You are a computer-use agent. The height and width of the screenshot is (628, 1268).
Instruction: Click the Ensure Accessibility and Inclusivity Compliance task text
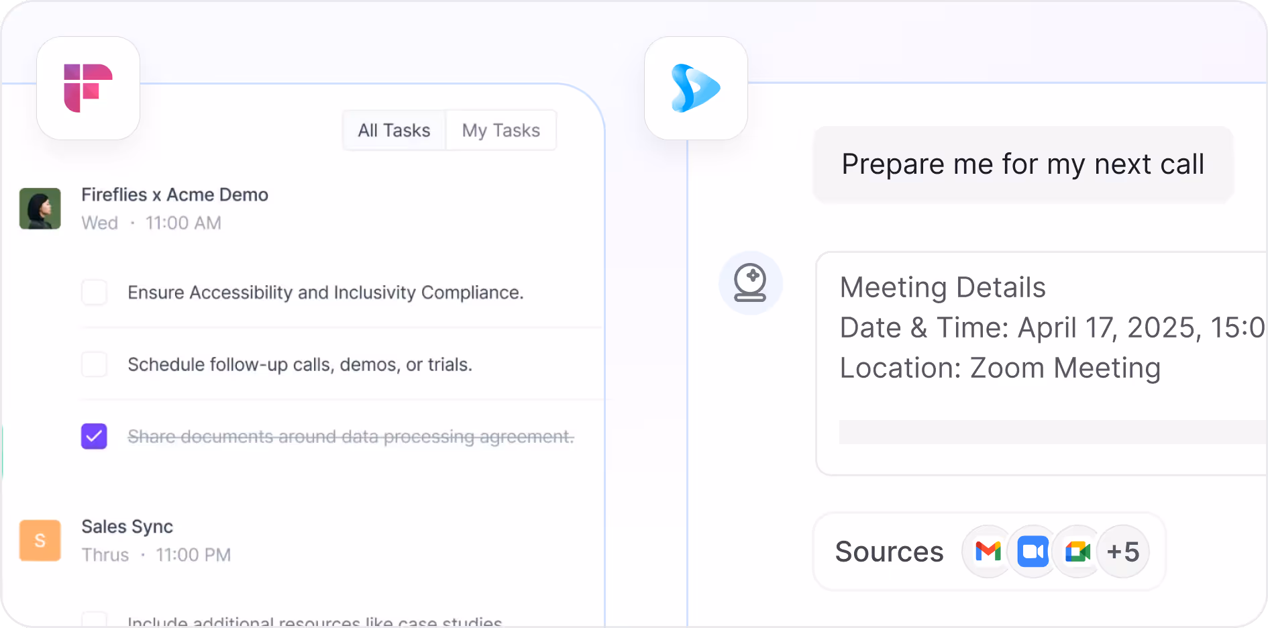coord(325,293)
